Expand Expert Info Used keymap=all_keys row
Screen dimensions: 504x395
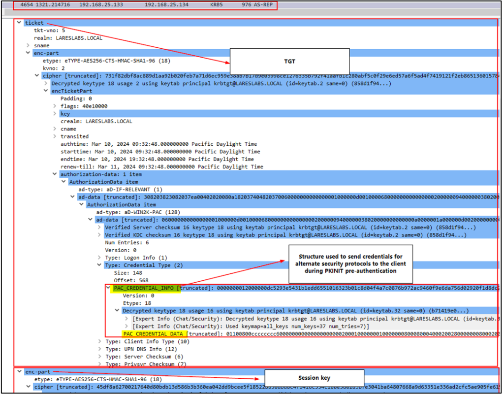point(126,326)
